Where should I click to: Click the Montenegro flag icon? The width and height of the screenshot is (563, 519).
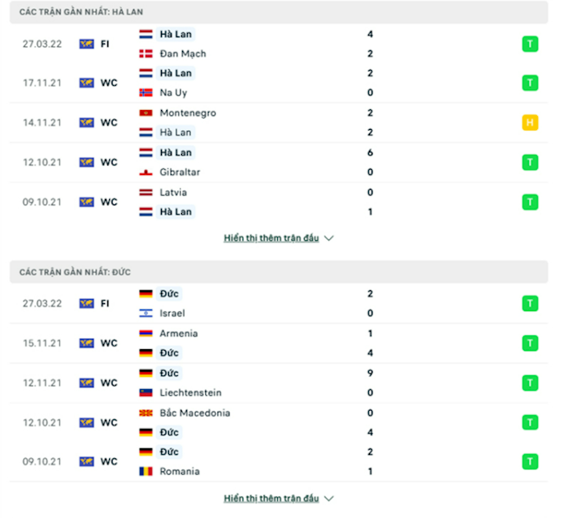(x=146, y=113)
